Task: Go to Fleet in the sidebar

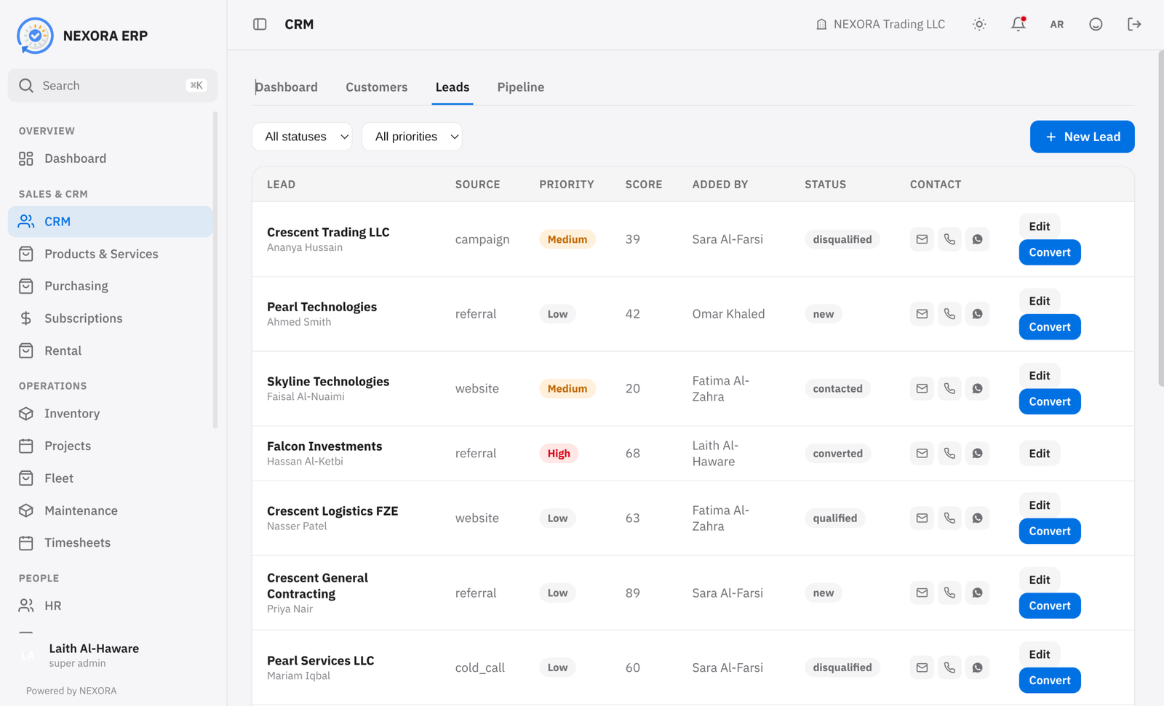Action: [x=111, y=478]
